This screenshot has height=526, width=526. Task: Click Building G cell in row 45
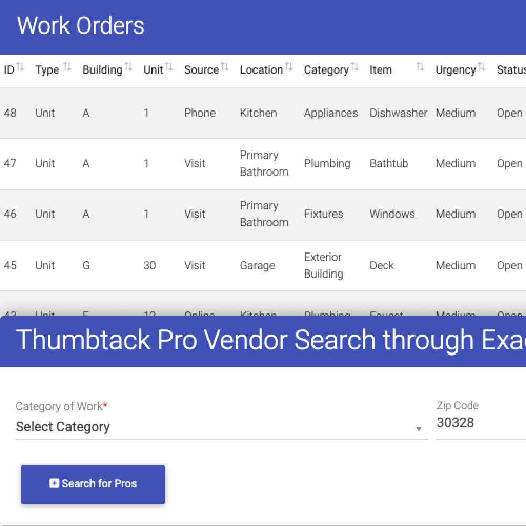click(x=86, y=265)
